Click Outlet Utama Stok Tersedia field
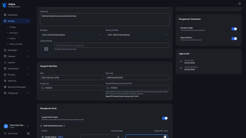Screen dimensions: 246x138 101,136
